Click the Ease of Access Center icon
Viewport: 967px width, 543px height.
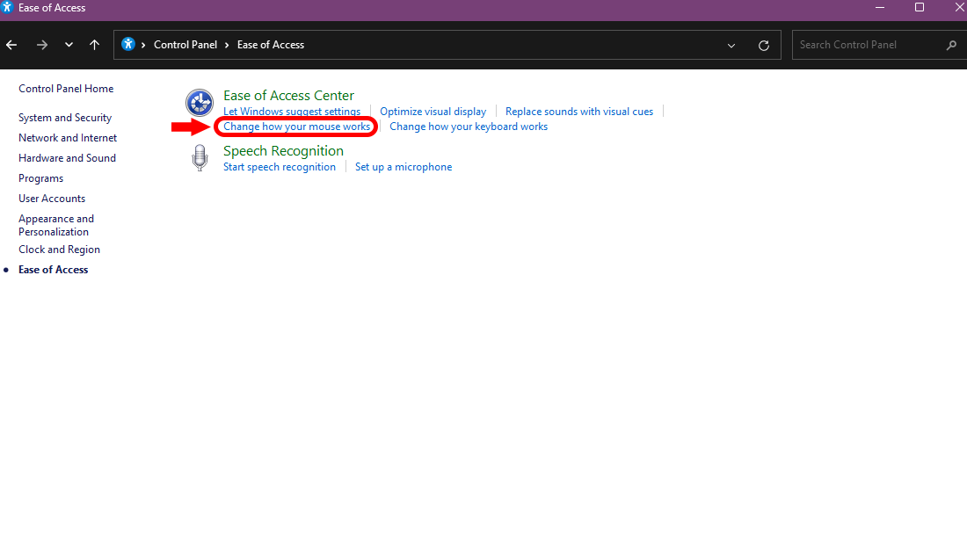[200, 103]
